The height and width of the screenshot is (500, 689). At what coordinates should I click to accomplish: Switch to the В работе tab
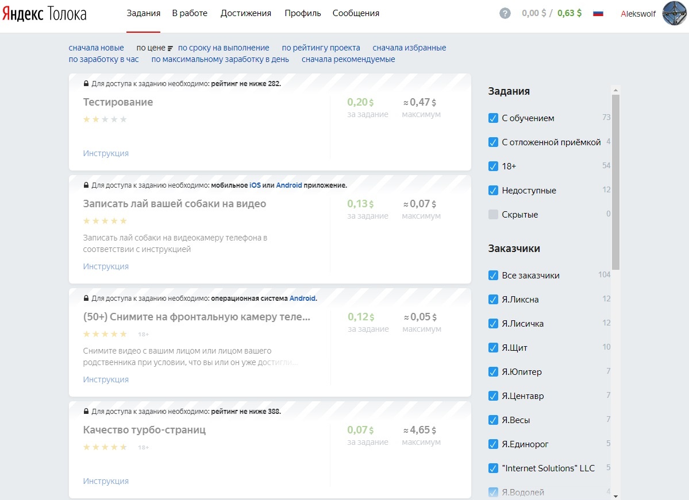190,14
